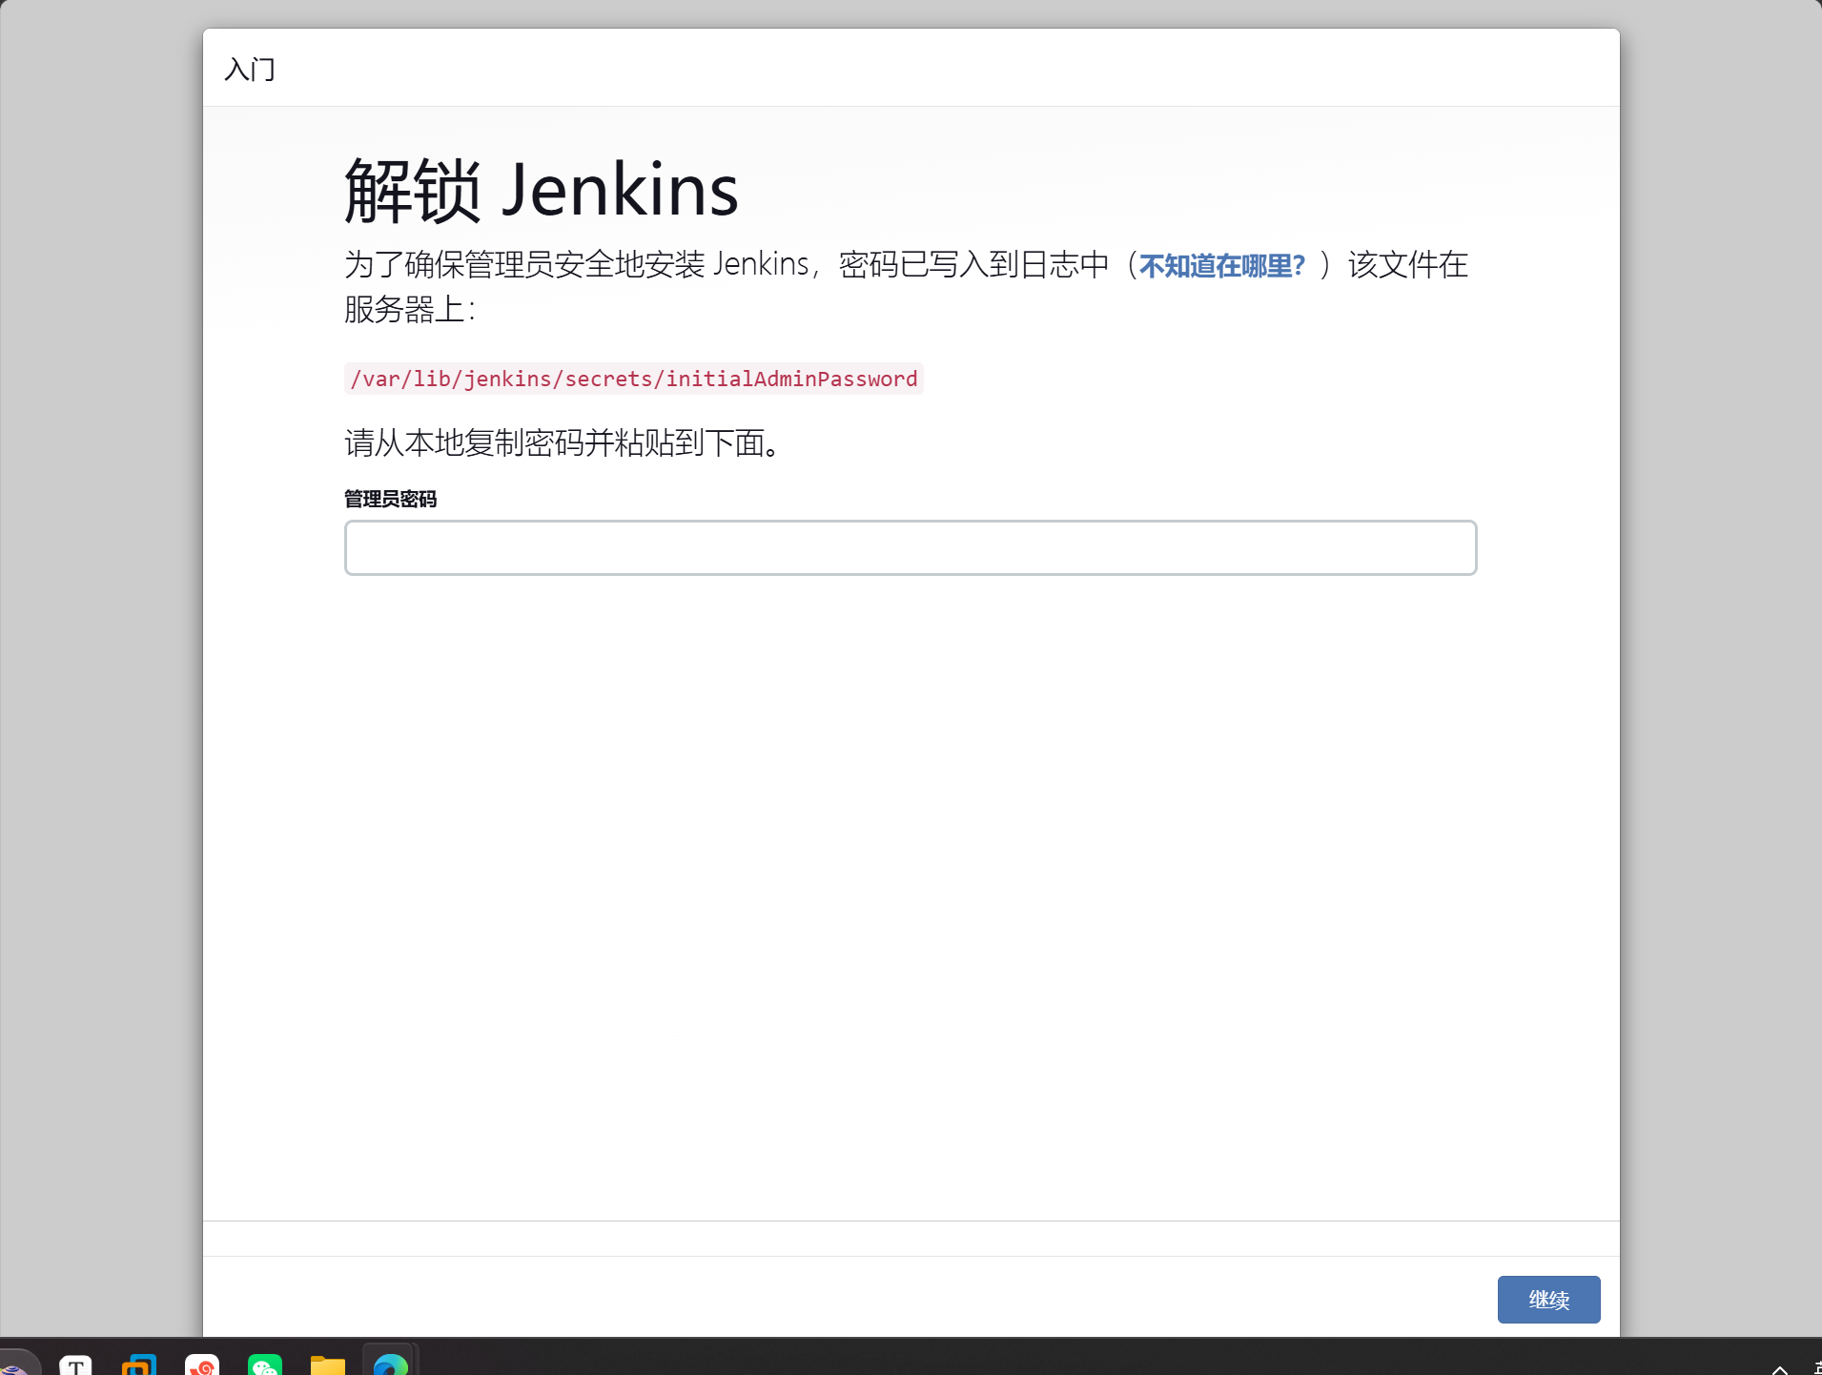Click the 解锁 Jenkins heading
The width and height of the screenshot is (1822, 1375).
pos(542,190)
